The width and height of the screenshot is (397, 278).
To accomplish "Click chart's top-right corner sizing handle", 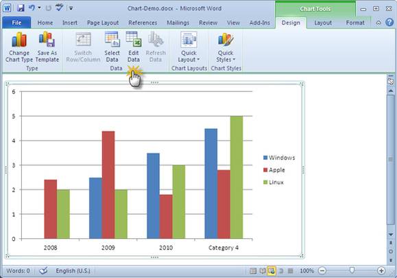I will point(302,84).
